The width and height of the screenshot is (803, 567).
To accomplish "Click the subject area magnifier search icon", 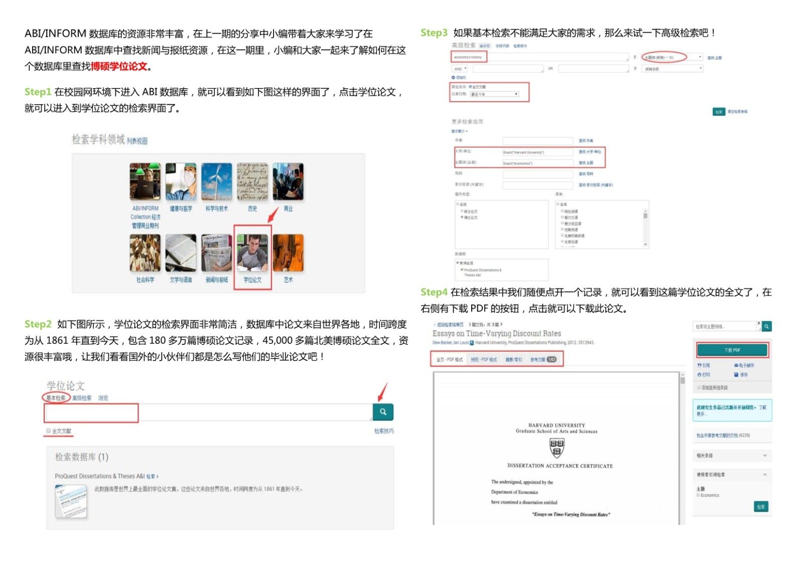I will [x=767, y=326].
